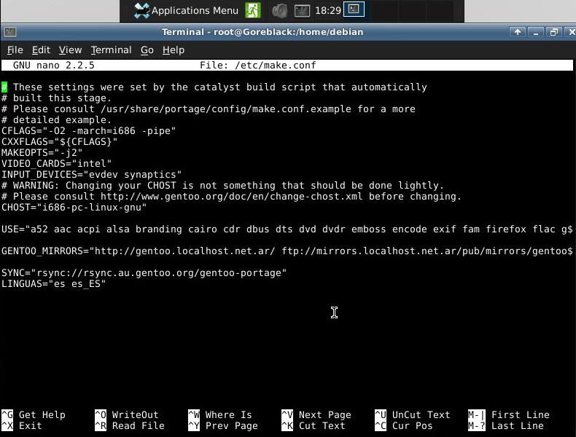Open the Applications Menu
Screen dimensions: 576x437
click(x=186, y=11)
